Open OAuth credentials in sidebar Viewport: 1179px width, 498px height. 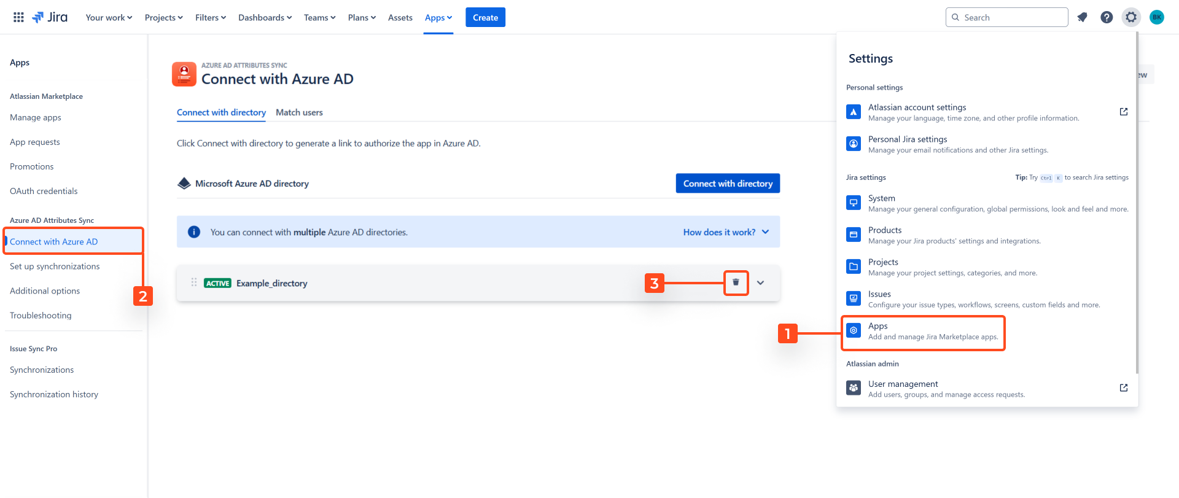click(x=44, y=191)
